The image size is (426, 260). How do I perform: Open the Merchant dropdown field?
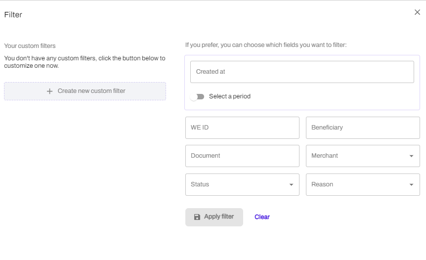point(363,156)
